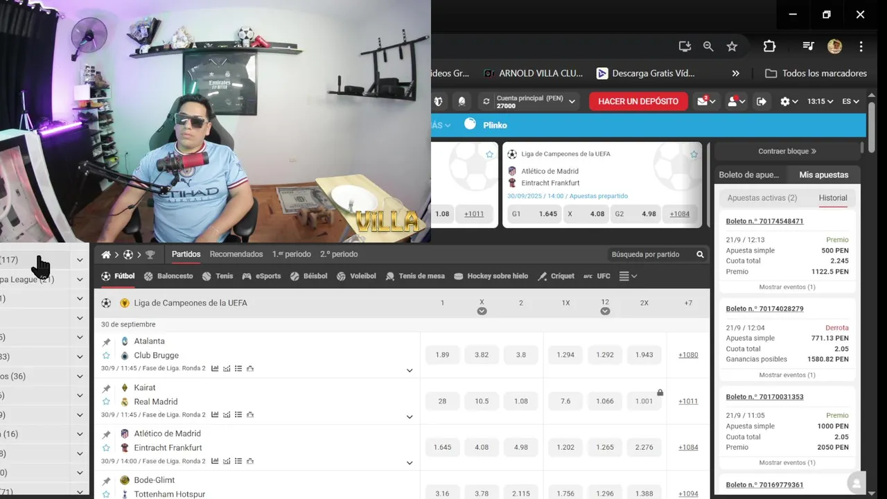Favorite the Real Madrid match star
The height and width of the screenshot is (499, 887).
[106, 402]
